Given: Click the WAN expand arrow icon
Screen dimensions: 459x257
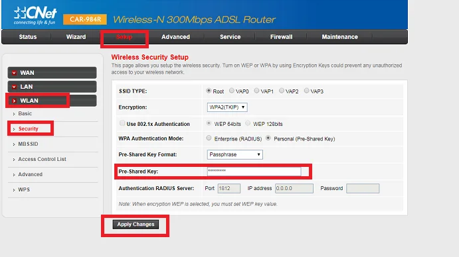Looking at the screenshot, I should tap(14, 73).
